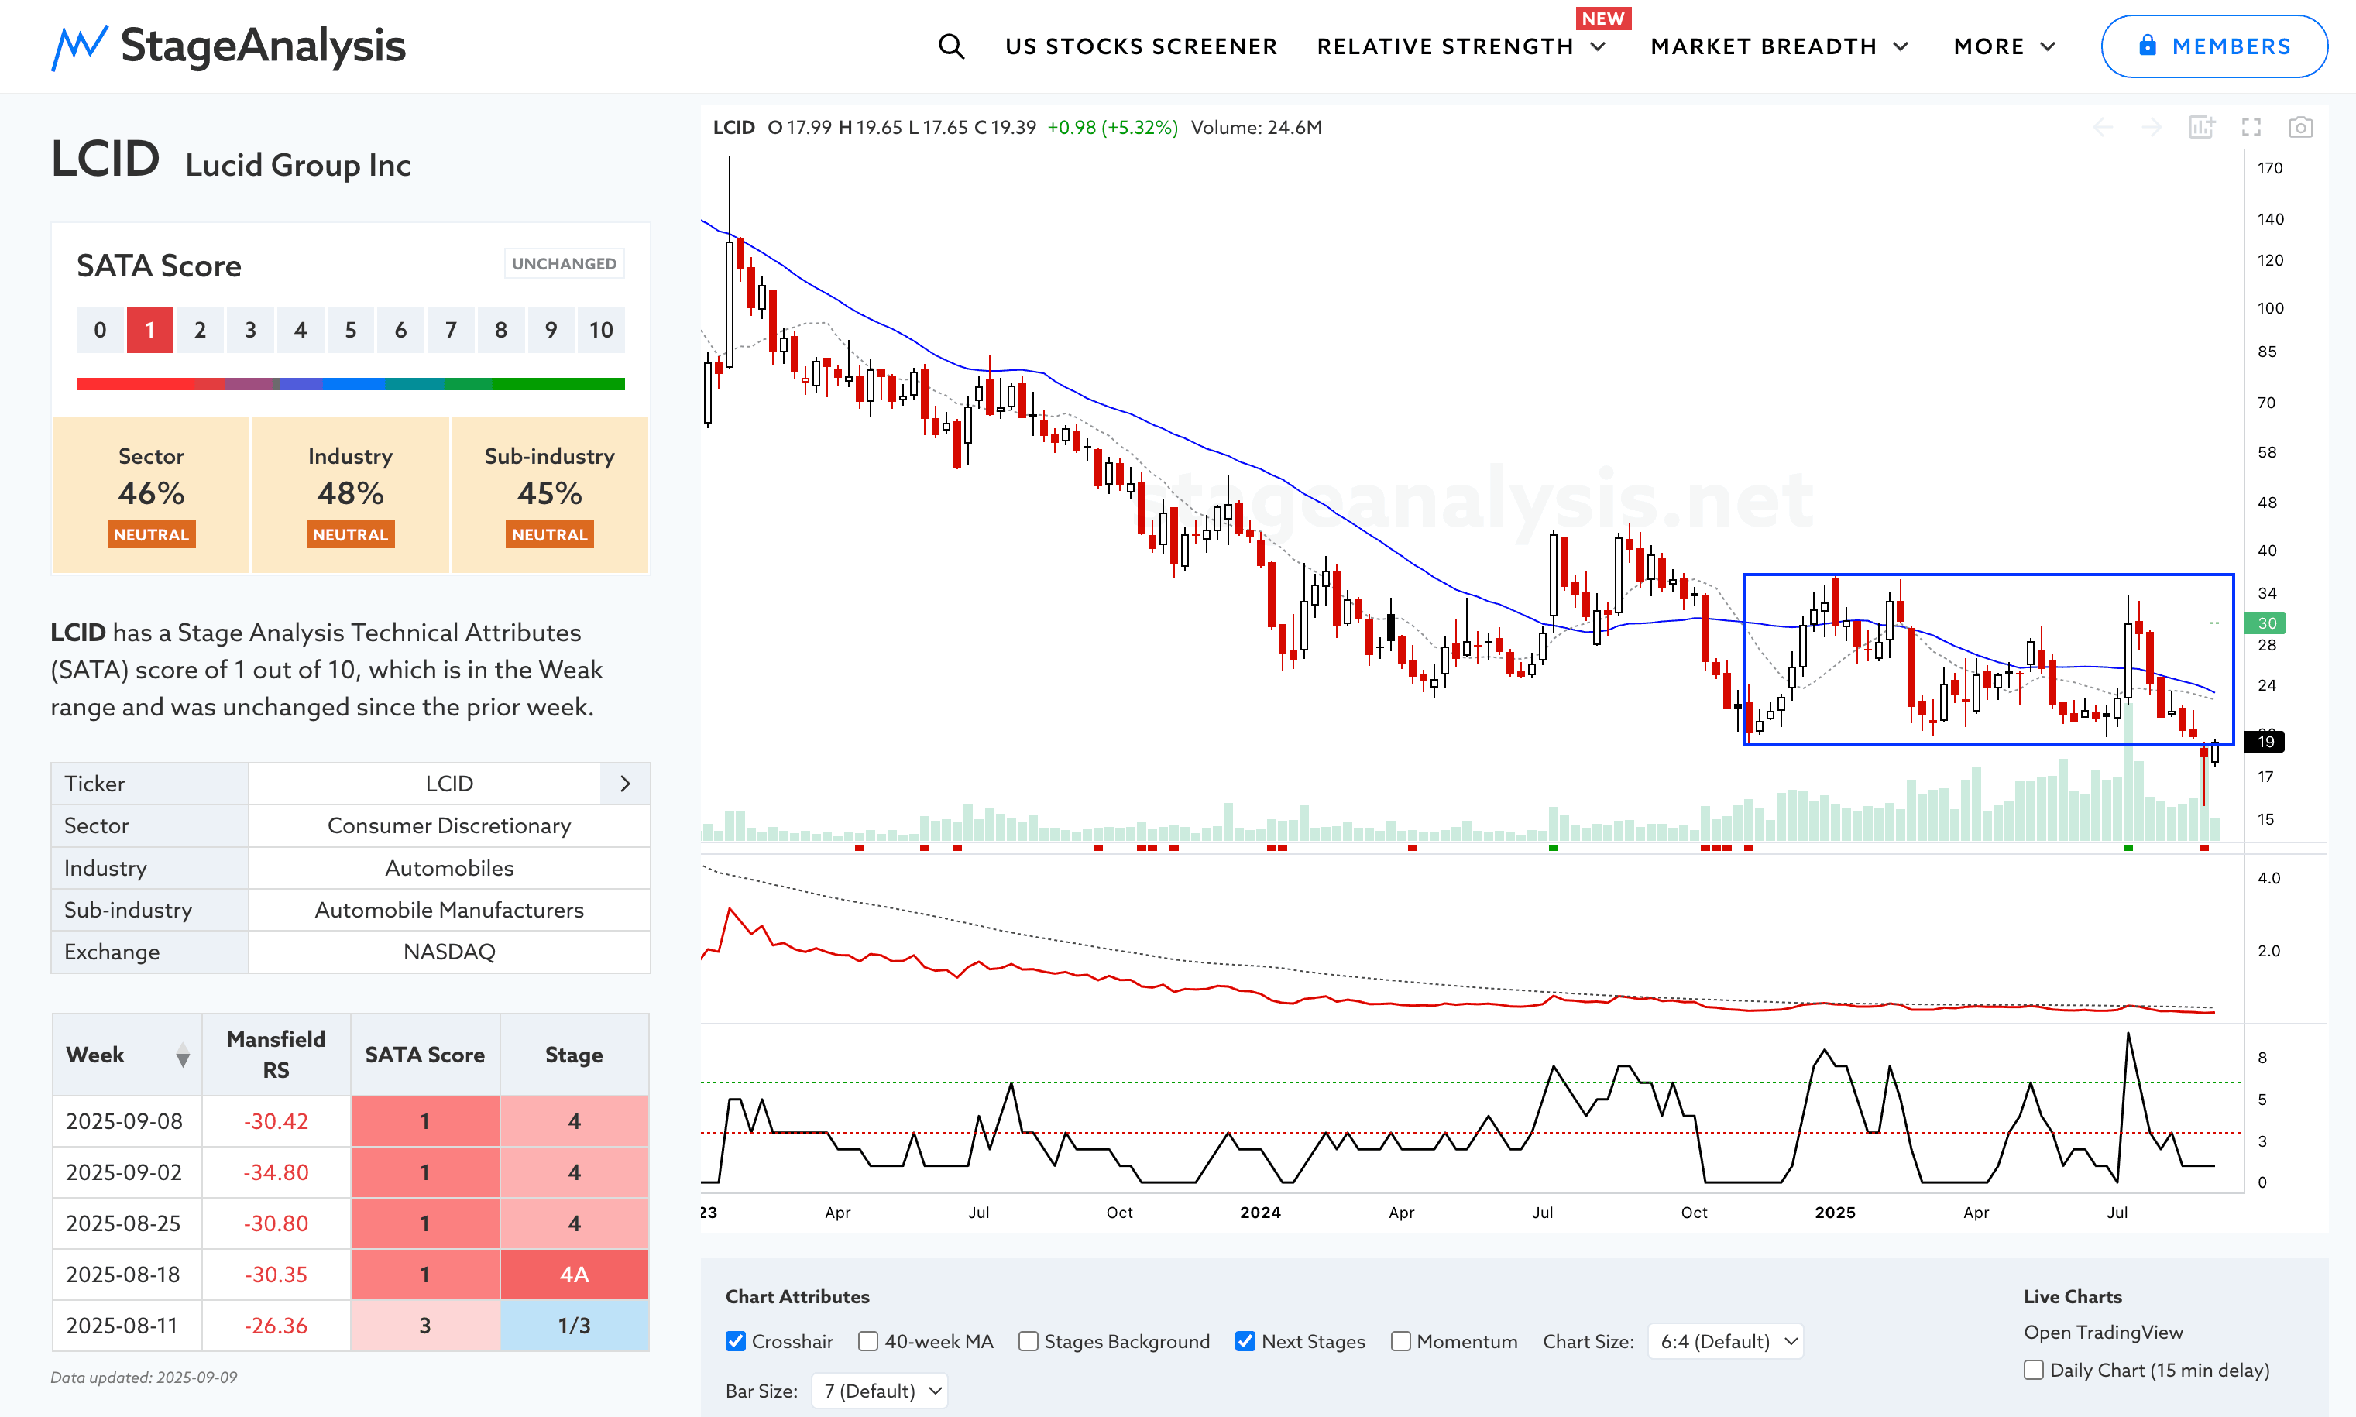Click Mansfield RS value -34.80

click(276, 1172)
